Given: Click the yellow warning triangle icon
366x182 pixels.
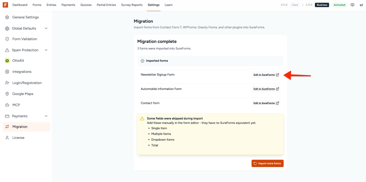Looking at the screenshot, I should 142,118.
